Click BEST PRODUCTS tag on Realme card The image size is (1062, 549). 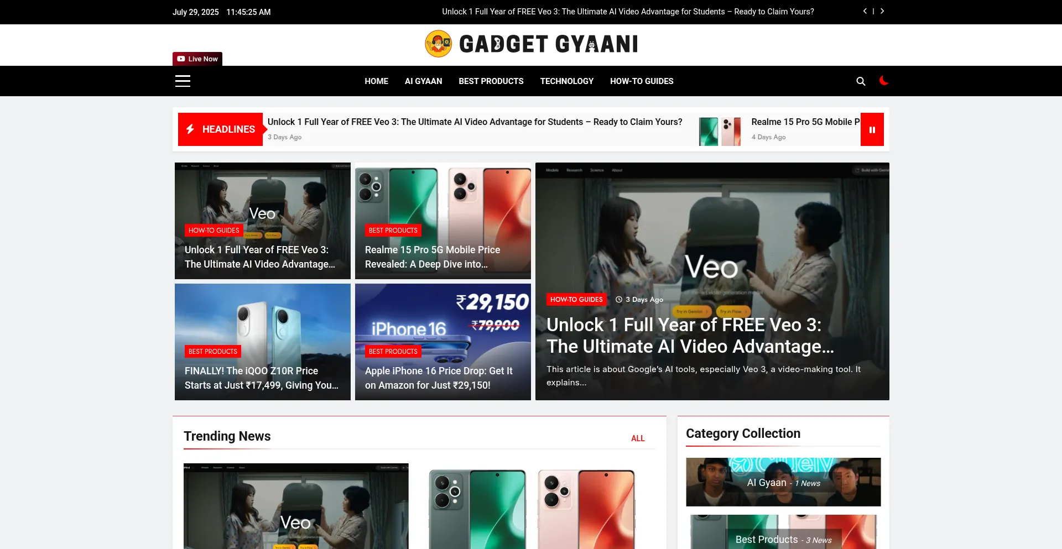pyautogui.click(x=393, y=230)
